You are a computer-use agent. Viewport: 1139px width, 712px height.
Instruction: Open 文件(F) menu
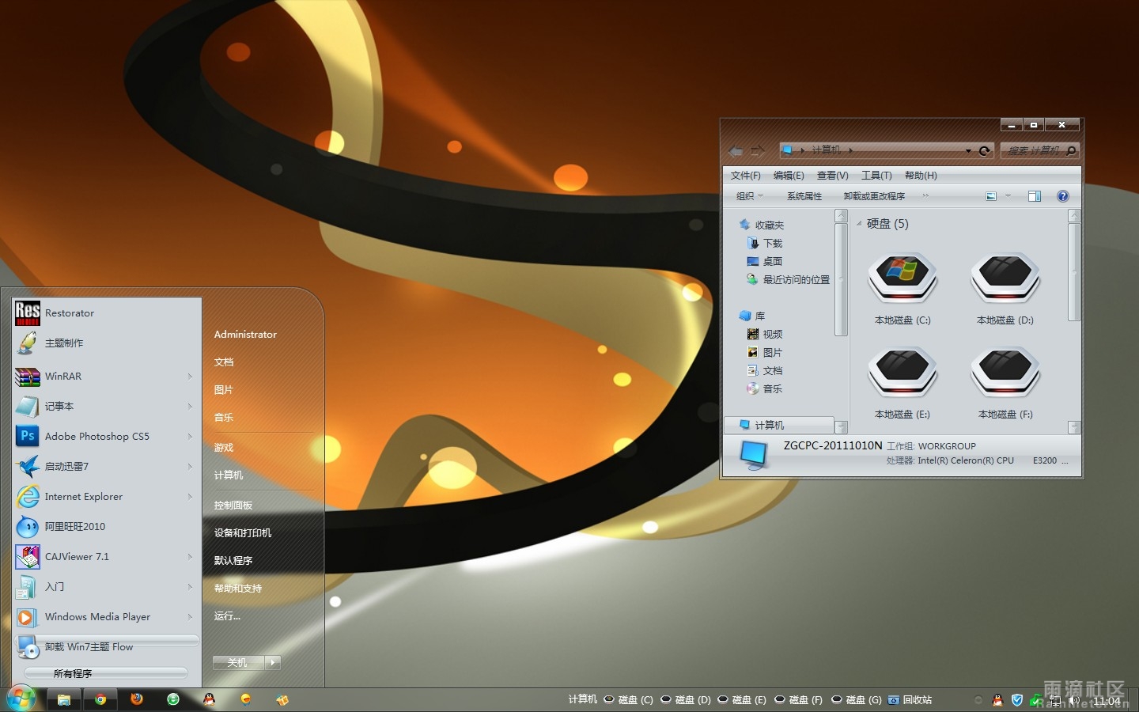[746, 176]
